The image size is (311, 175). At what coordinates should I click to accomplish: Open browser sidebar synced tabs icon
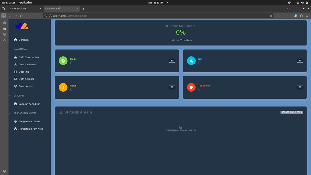click(x=4, y=29)
